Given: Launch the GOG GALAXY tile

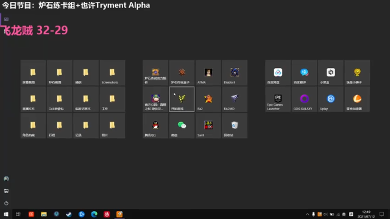Looking at the screenshot, I should click(304, 99).
